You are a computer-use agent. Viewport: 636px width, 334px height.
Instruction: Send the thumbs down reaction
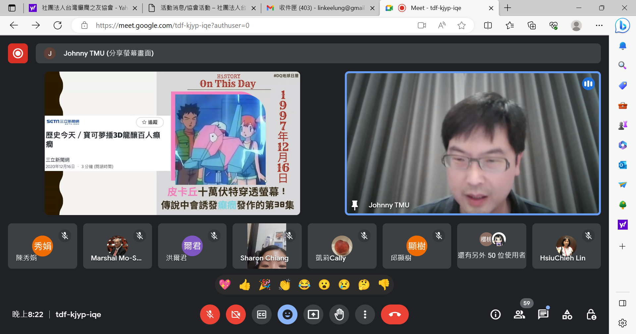[x=384, y=285]
